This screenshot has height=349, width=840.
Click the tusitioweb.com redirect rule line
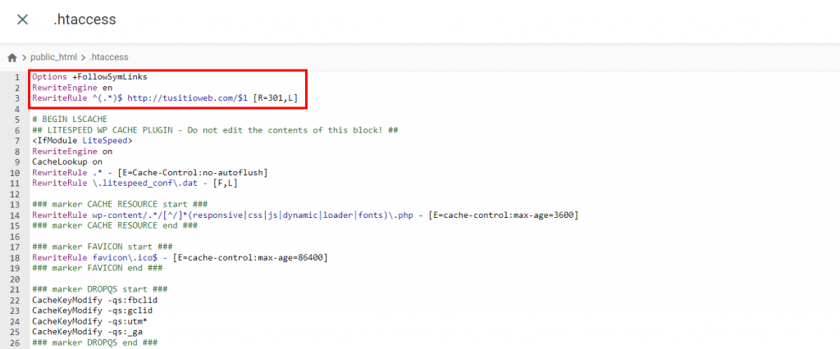(x=164, y=98)
